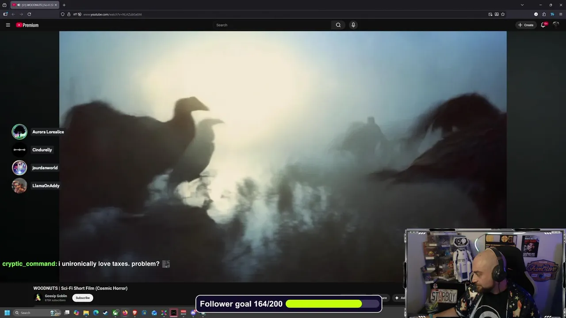This screenshot has height=318, width=566.
Task: Open the list-all-tabs dropdown chevron
Action: pyautogui.click(x=522, y=5)
